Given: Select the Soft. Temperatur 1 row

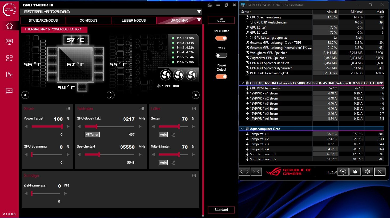Looking at the screenshot, I should click(312, 154).
